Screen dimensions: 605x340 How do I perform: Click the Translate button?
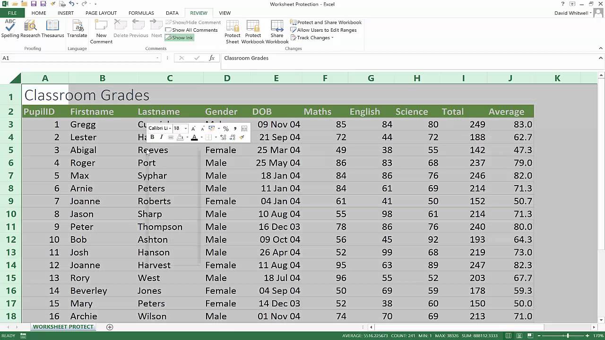(77, 29)
